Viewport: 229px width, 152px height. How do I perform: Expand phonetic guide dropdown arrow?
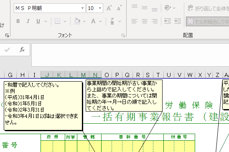point(120,21)
